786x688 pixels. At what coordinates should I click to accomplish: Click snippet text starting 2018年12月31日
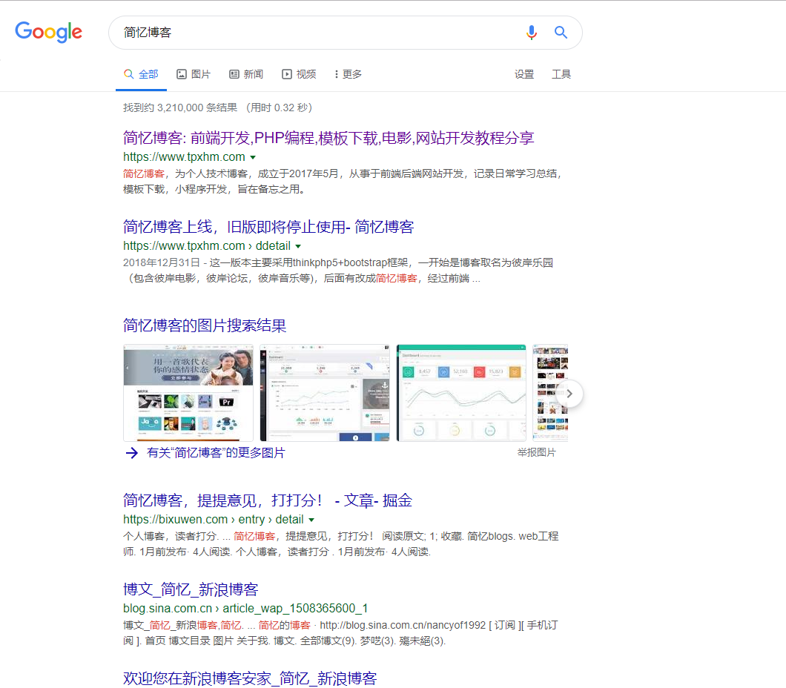tap(338, 271)
